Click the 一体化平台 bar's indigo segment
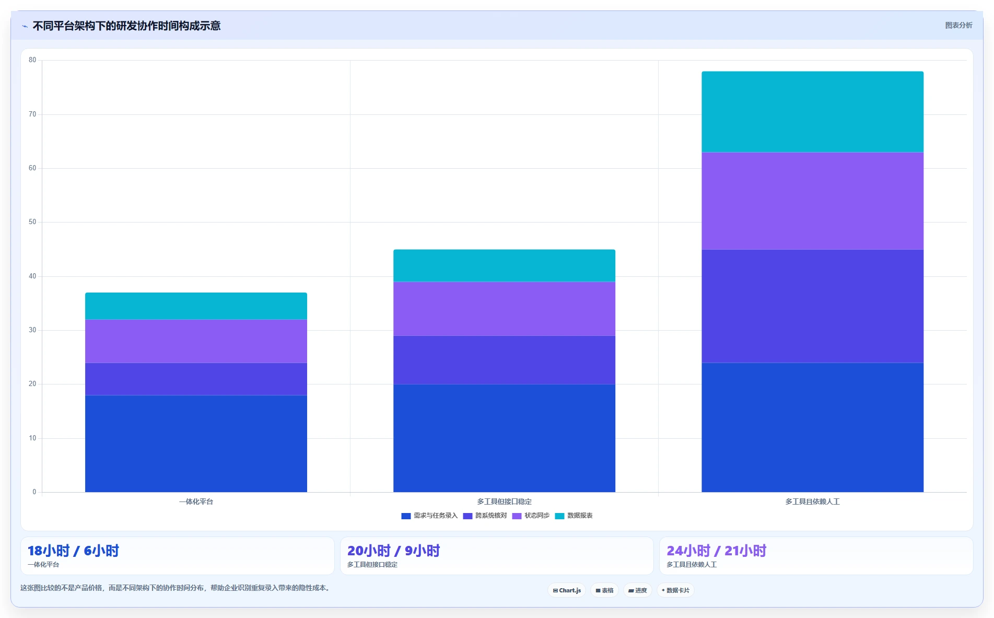Image resolution: width=994 pixels, height=618 pixels. [x=196, y=379]
